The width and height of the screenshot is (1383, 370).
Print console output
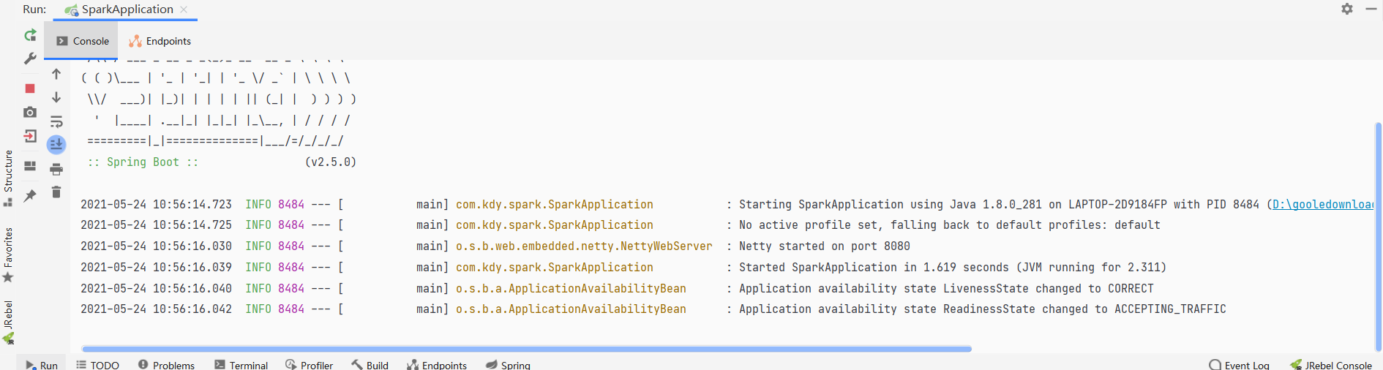56,169
